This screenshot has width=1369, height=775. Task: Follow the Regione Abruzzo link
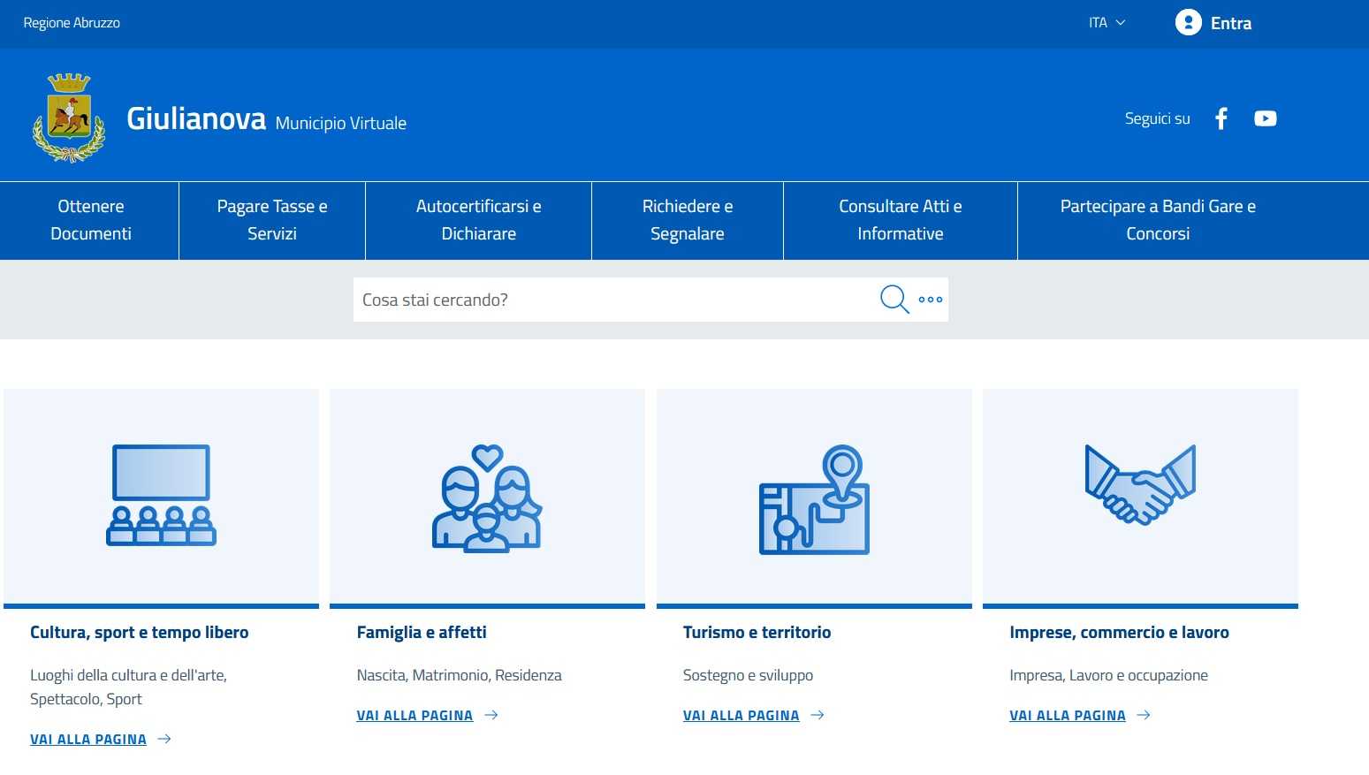coord(71,22)
